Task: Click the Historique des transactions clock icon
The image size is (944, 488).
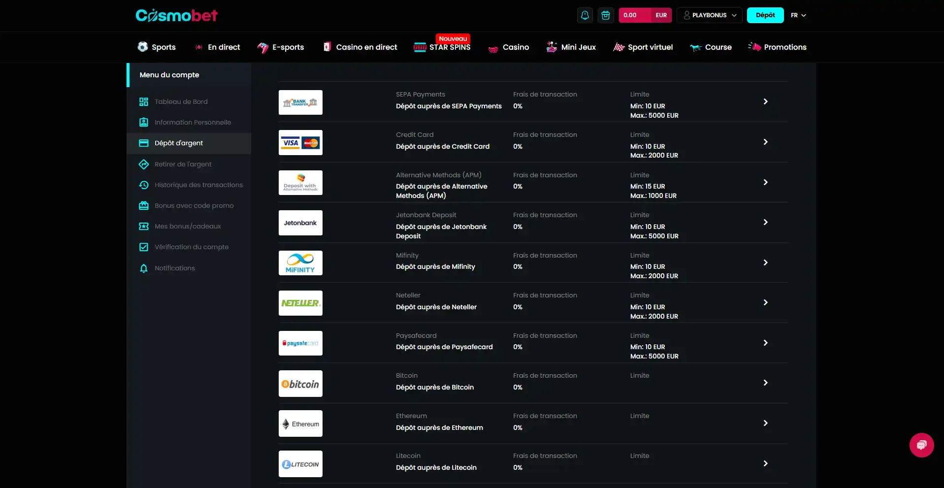Action: (x=144, y=185)
